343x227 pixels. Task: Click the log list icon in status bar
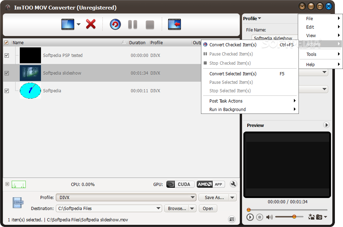click(x=232, y=219)
